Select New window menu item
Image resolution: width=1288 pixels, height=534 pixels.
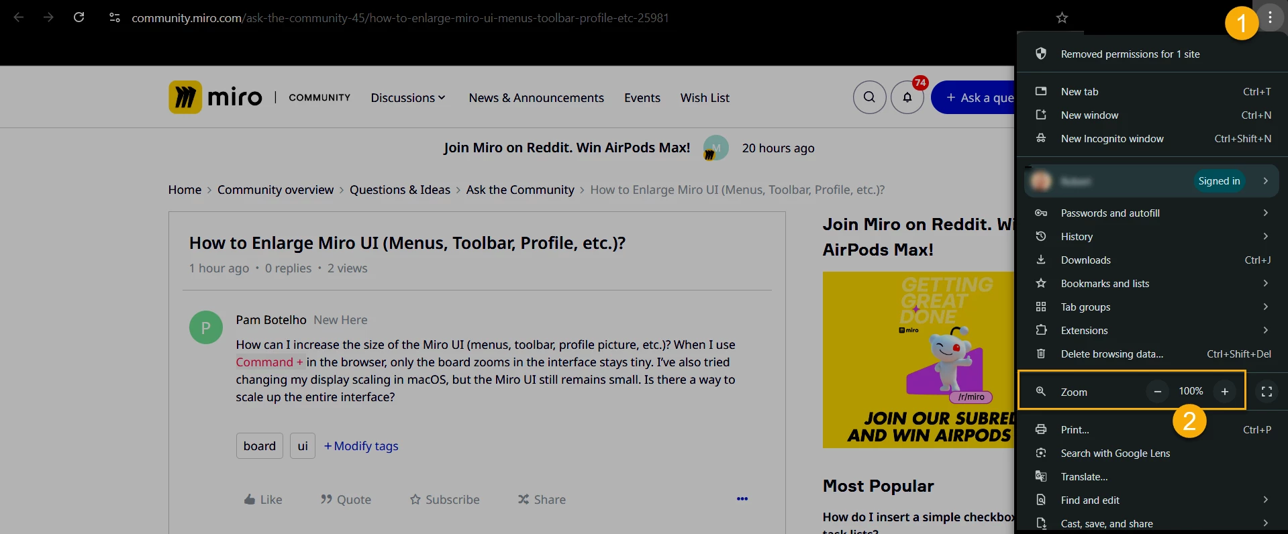(1152, 115)
